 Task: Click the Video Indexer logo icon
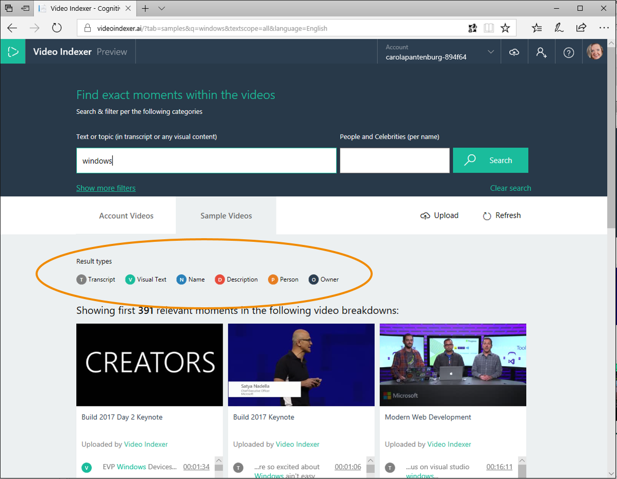13,52
